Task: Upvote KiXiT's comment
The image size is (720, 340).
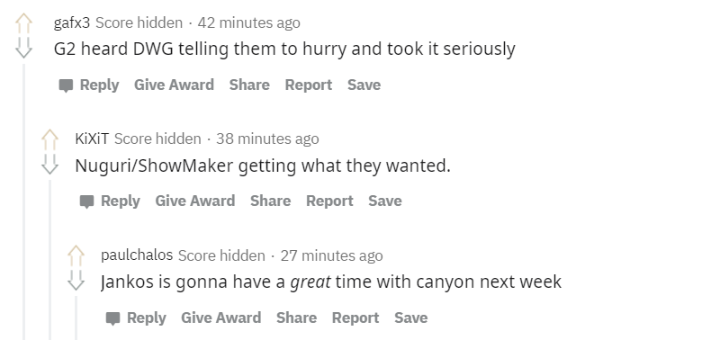Action: click(49, 139)
